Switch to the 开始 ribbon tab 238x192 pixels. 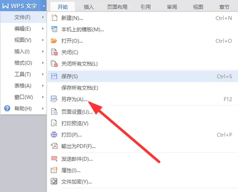tap(63, 7)
